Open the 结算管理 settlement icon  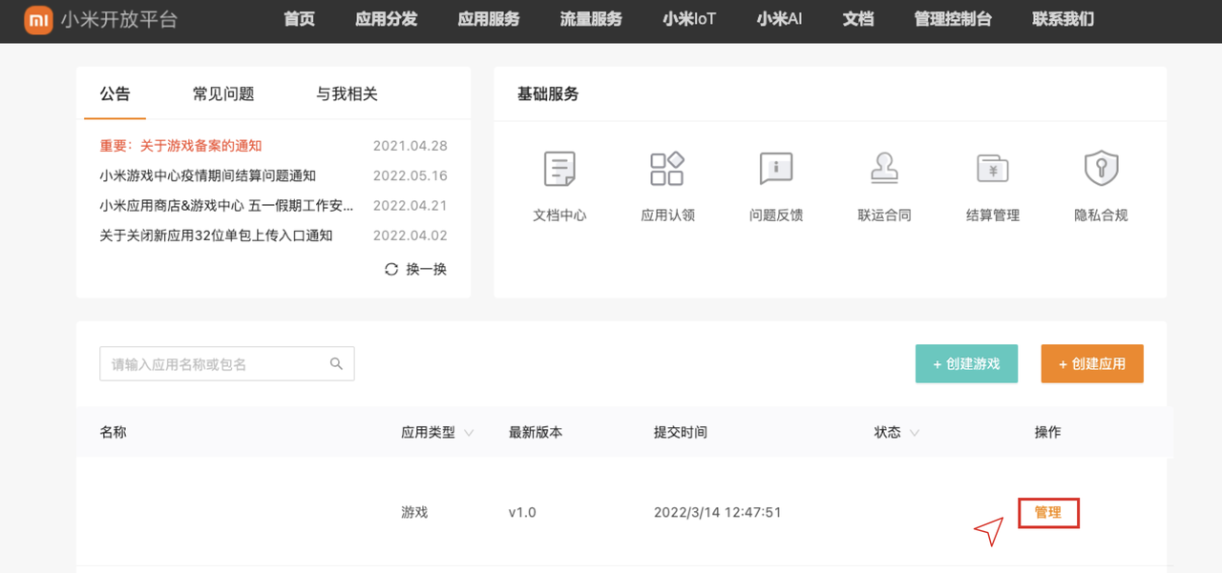993,170
